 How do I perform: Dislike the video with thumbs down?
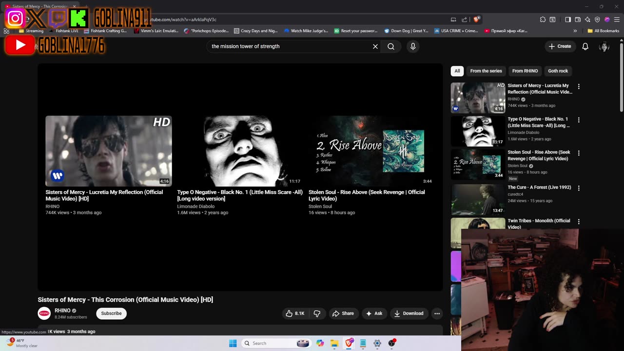point(317,313)
